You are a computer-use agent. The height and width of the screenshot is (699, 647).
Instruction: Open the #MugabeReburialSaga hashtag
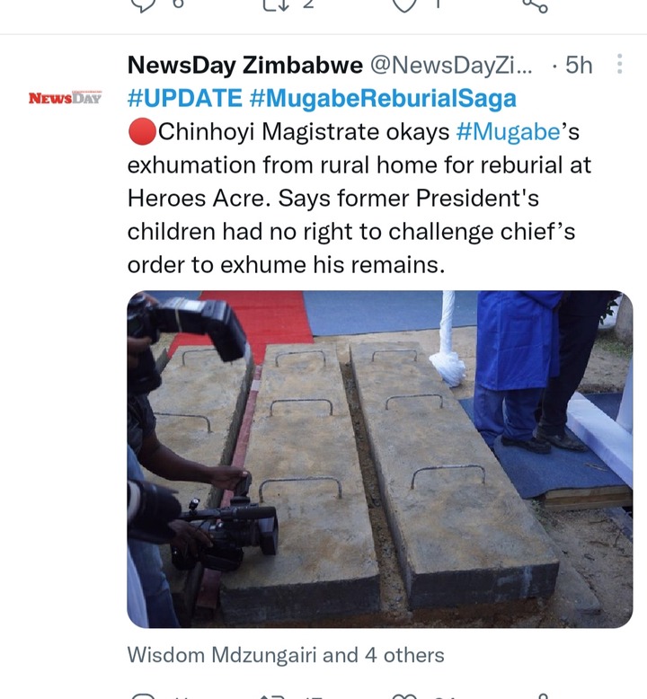click(x=383, y=99)
